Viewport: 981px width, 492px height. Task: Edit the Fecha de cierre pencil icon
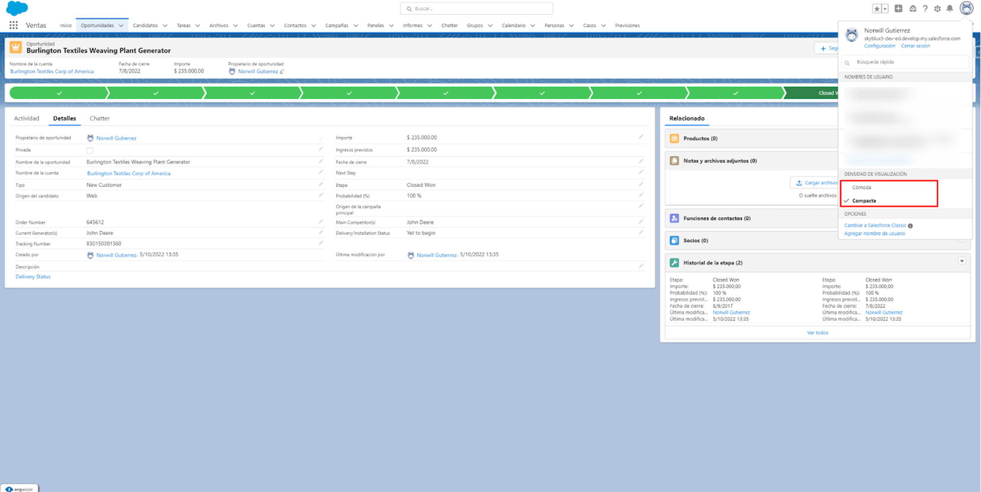coord(641,161)
